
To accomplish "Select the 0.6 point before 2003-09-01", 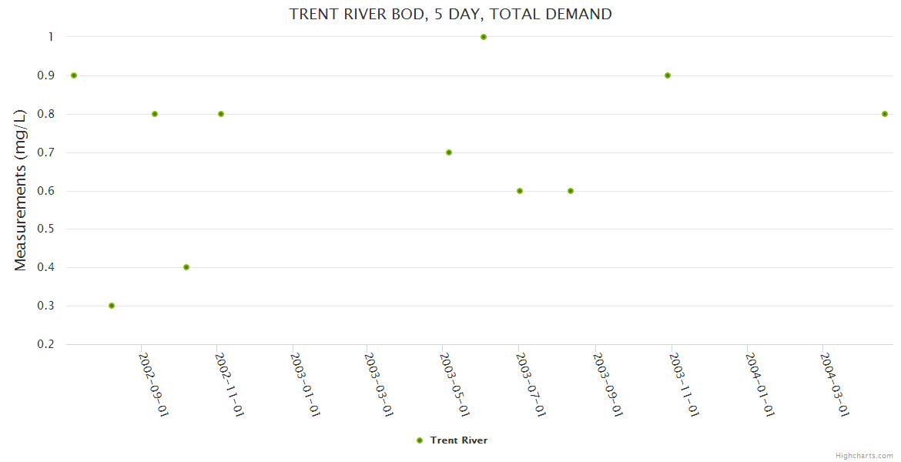I will click(571, 191).
